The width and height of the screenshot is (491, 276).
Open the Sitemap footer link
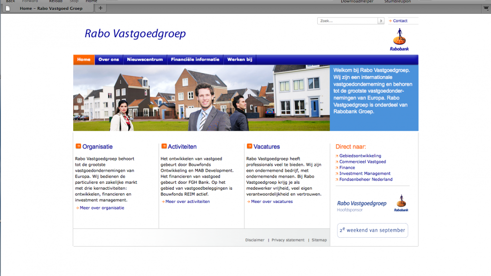pyautogui.click(x=319, y=240)
